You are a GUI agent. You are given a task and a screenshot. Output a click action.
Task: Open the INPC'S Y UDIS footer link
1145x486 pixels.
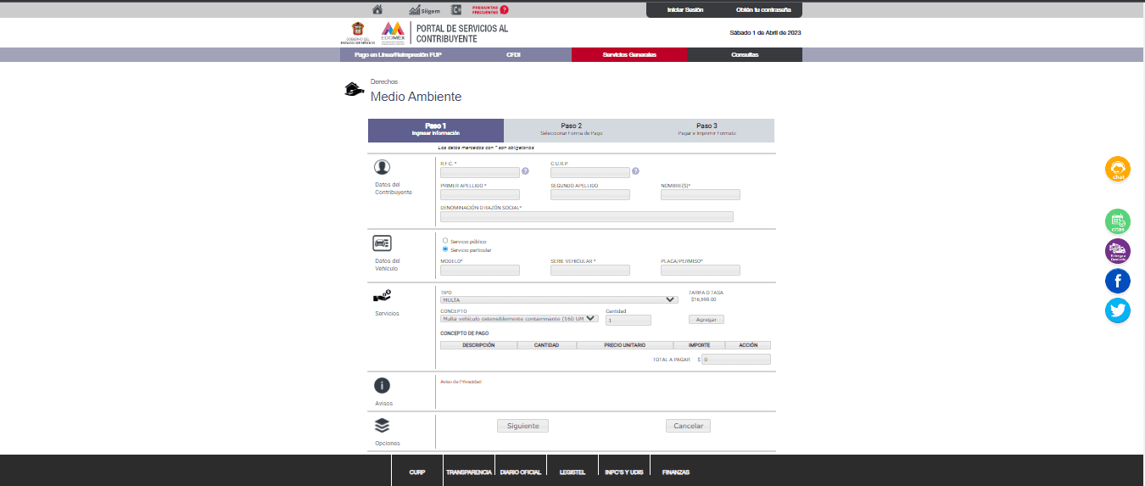pyautogui.click(x=623, y=472)
